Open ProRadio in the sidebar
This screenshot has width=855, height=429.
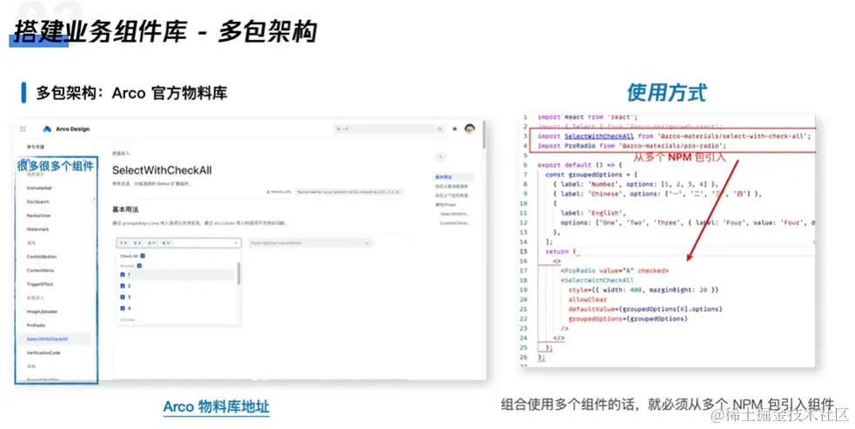tap(36, 325)
